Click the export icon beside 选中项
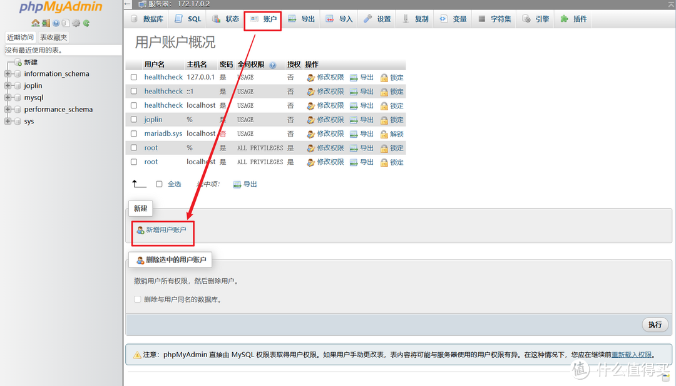Screen dimensions: 676x386 (237, 184)
